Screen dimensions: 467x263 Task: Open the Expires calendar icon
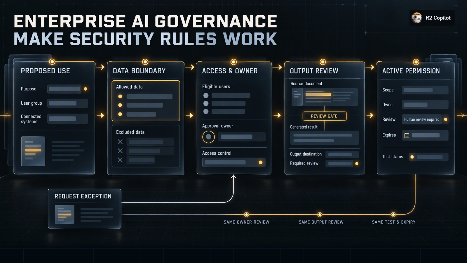click(407, 135)
